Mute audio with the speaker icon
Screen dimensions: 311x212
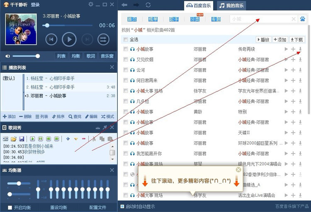[7, 56]
